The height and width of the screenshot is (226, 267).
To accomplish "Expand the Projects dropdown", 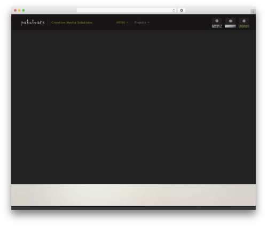I will click(142, 22).
